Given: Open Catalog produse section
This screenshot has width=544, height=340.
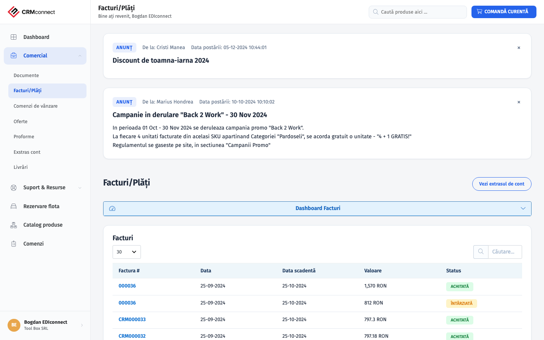Looking at the screenshot, I should [45, 225].
